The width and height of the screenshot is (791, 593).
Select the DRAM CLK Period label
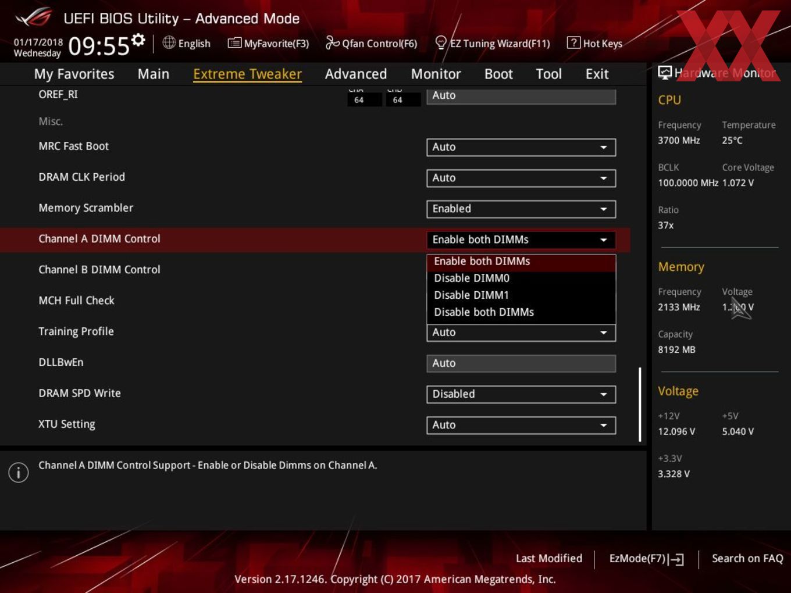(81, 177)
